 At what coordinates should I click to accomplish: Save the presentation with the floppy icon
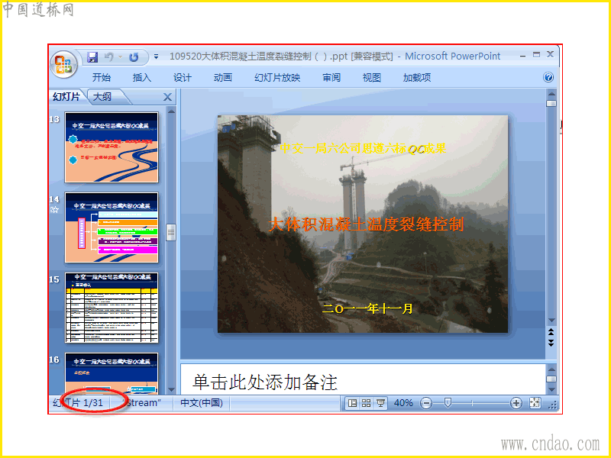coord(92,56)
